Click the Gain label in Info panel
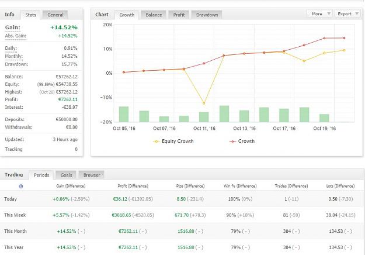 [x=13, y=27]
